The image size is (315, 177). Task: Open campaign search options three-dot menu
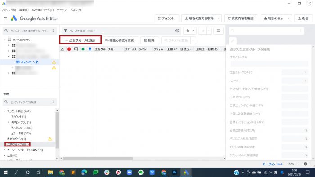coord(53,31)
